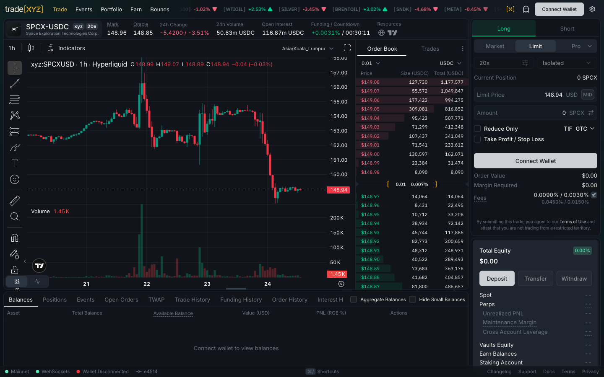This screenshot has height=377, width=604.
Task: Click the Deposit button
Action: click(497, 279)
